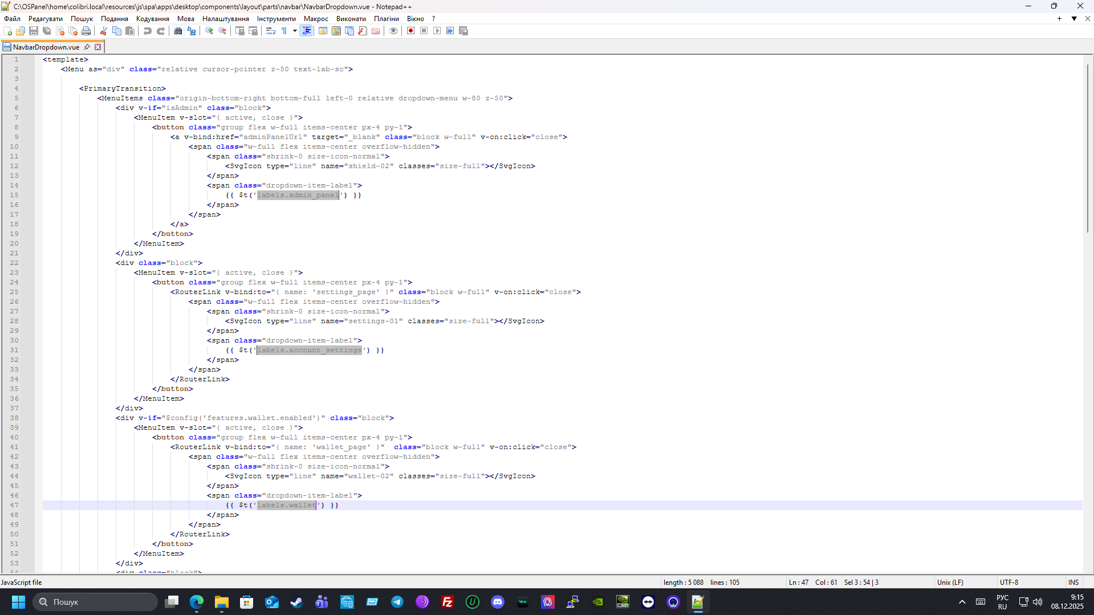Expand the dropdown arrow beside Show All Characters
This screenshot has height=615, width=1094.
[x=295, y=31]
